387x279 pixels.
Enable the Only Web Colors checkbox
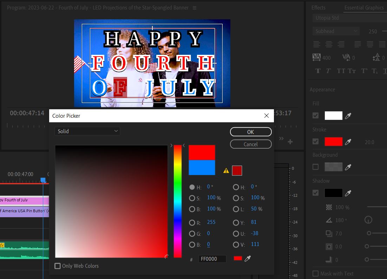tap(58, 266)
